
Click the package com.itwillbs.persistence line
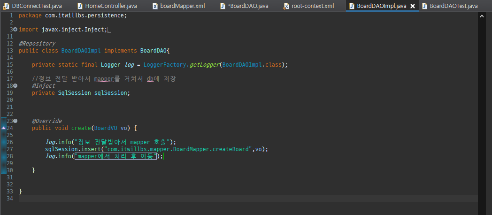[x=73, y=15]
